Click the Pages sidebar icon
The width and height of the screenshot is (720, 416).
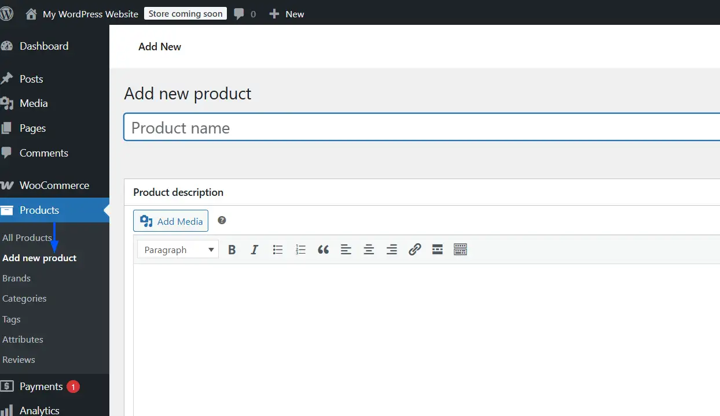coord(6,128)
